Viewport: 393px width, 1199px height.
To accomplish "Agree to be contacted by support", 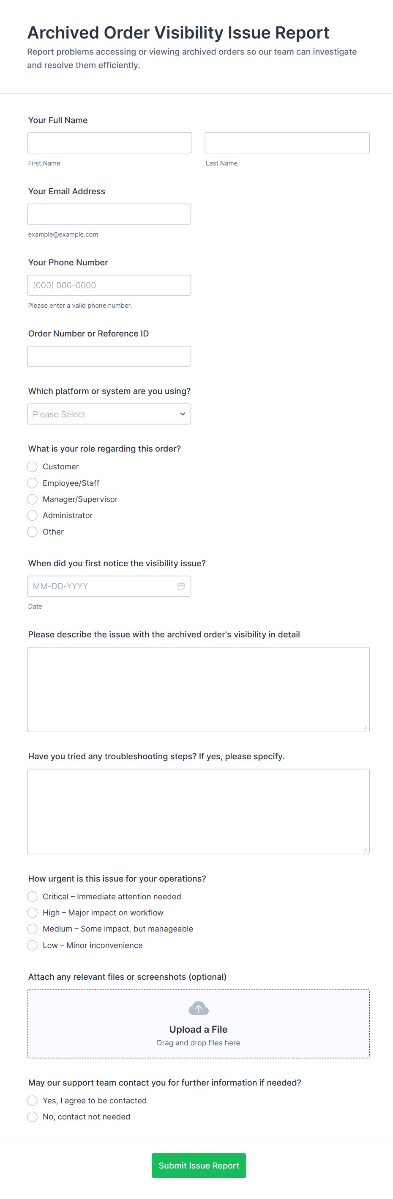I will 33,1100.
